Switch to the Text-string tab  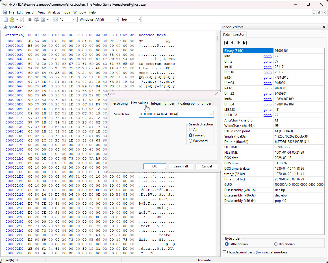[x=120, y=103]
